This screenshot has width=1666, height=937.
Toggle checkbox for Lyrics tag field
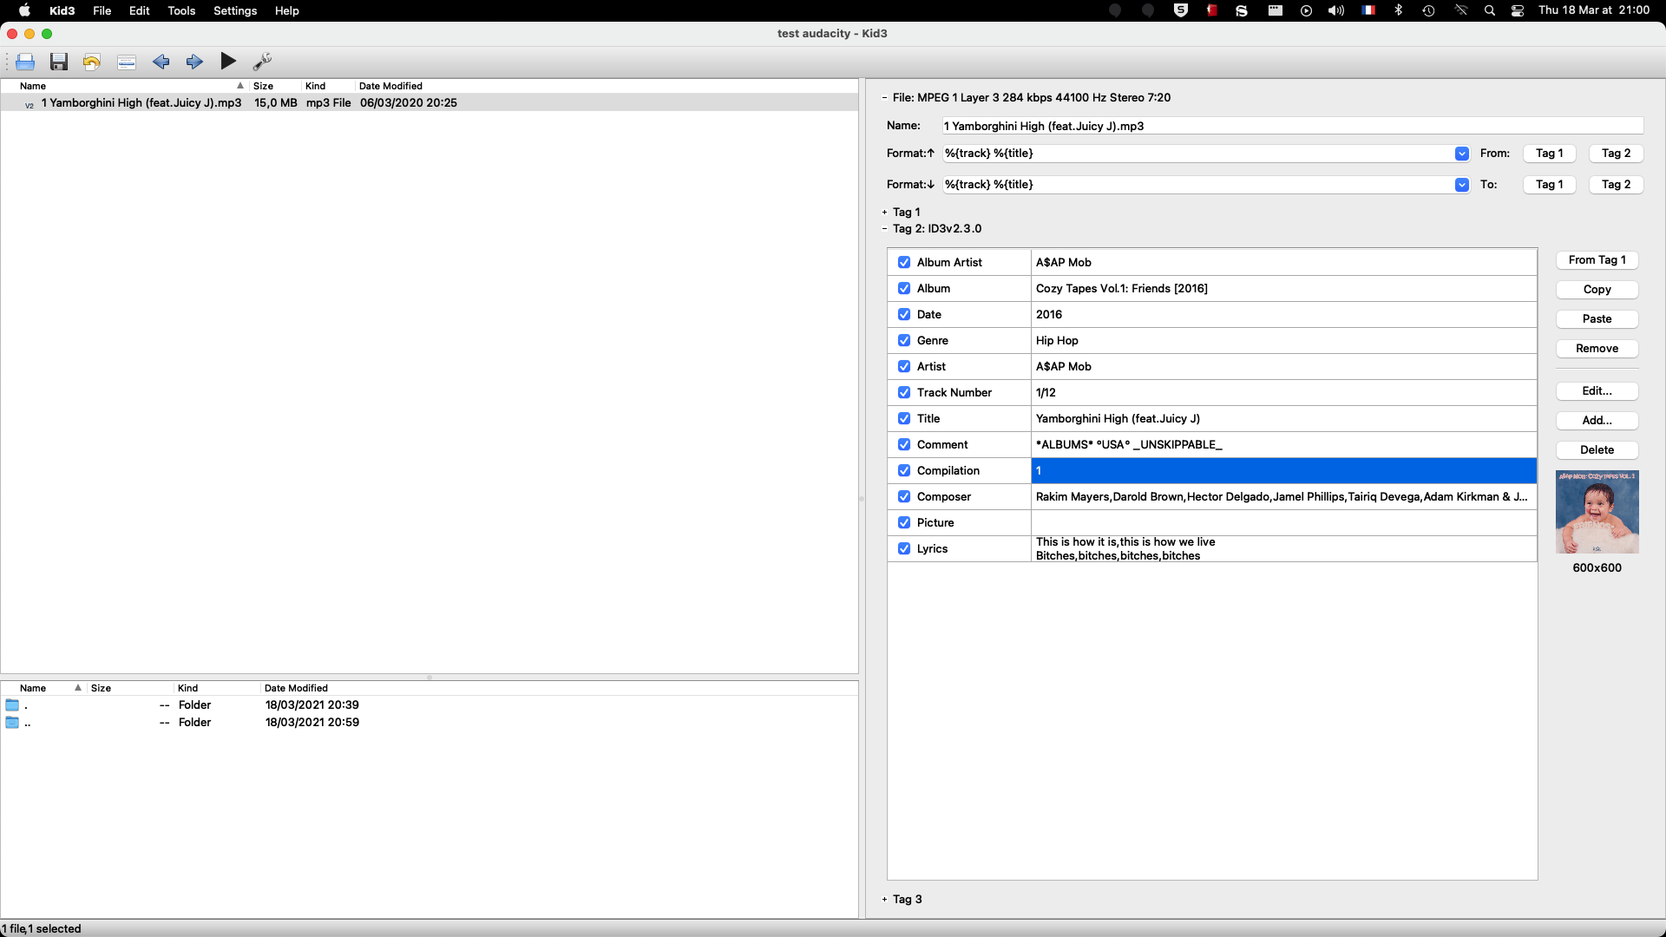tap(905, 548)
